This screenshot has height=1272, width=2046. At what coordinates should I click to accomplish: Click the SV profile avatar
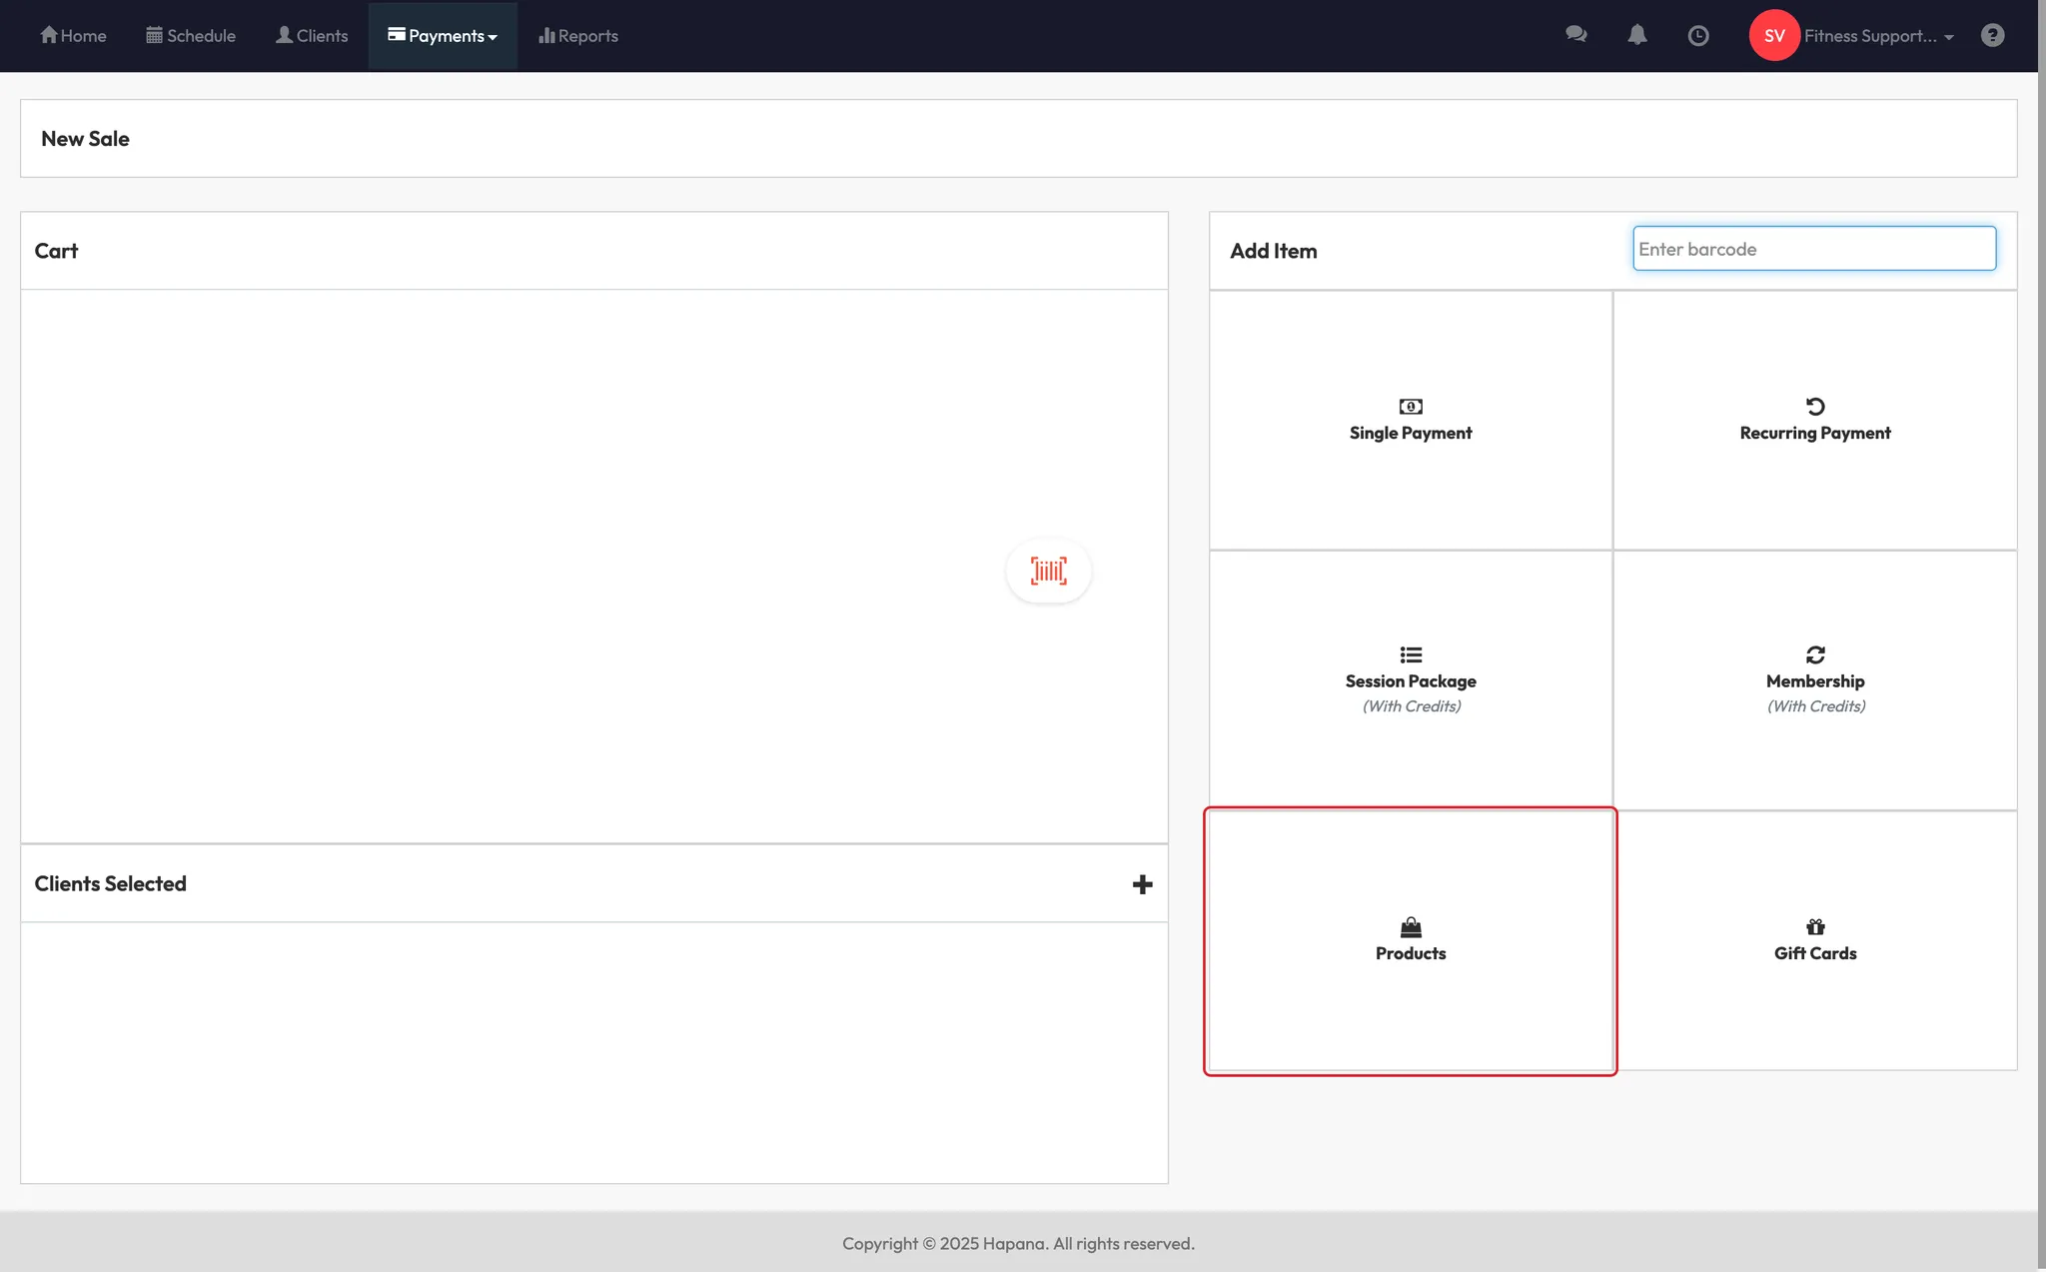click(x=1773, y=36)
